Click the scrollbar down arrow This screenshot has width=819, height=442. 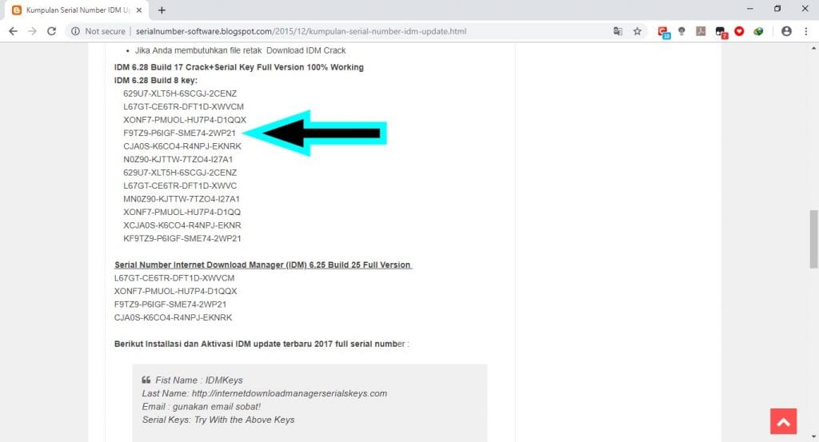click(813, 437)
